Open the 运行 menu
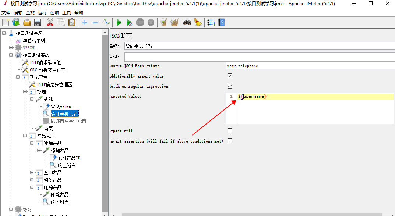395x216 pixels. point(42,12)
